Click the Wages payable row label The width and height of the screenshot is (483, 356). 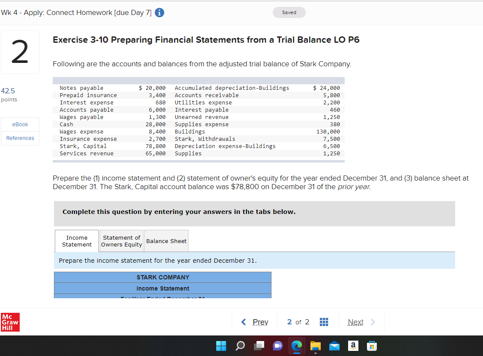[x=81, y=117]
